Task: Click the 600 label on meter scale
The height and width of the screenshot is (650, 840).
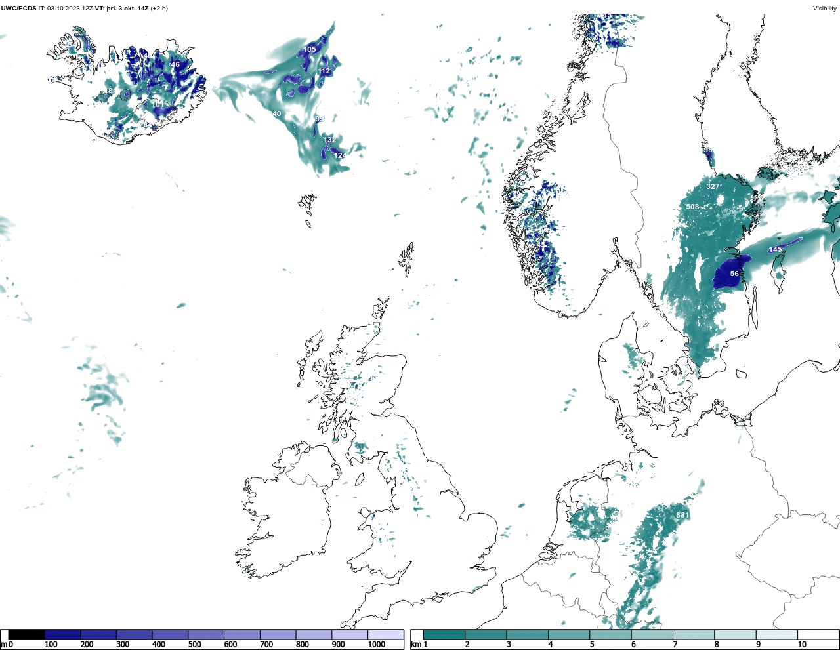Action: point(230,645)
